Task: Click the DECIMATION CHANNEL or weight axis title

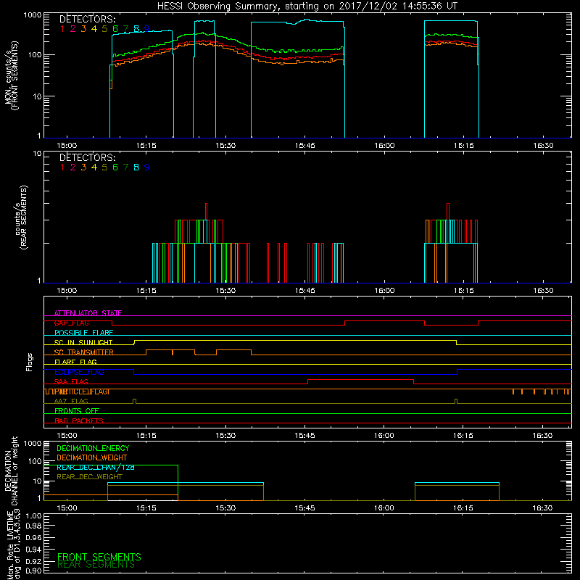Action: (11, 471)
